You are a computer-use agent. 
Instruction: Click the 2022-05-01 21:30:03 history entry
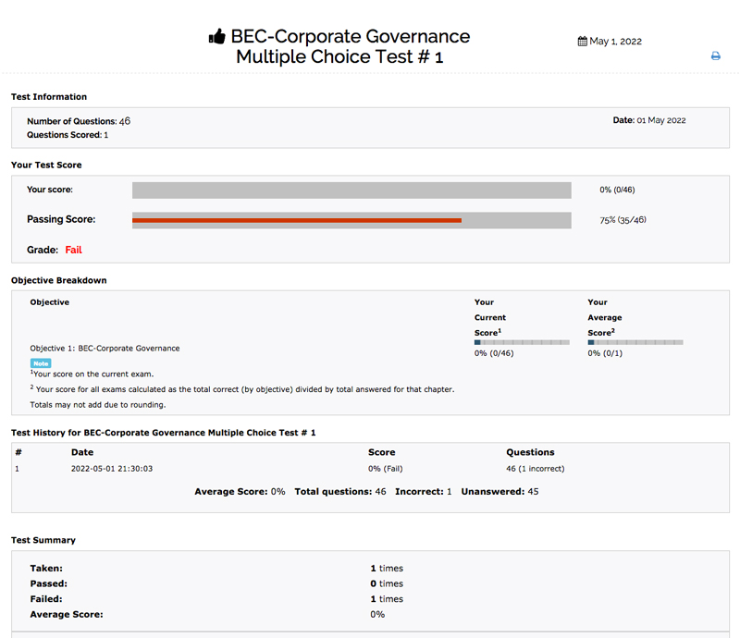112,469
